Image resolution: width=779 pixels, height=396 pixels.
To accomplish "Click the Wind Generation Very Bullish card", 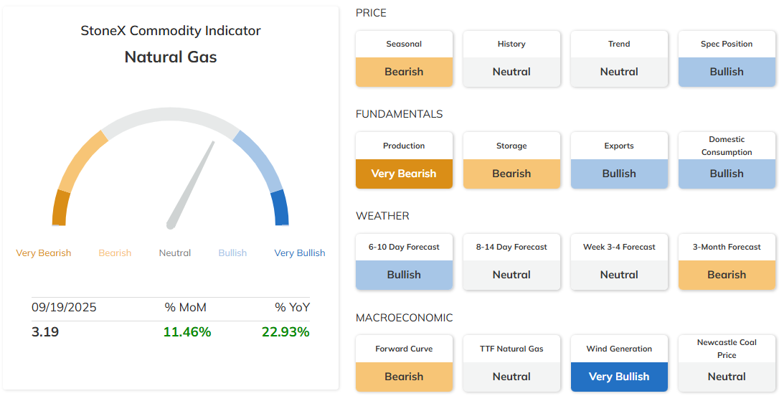I will pyautogui.click(x=619, y=363).
